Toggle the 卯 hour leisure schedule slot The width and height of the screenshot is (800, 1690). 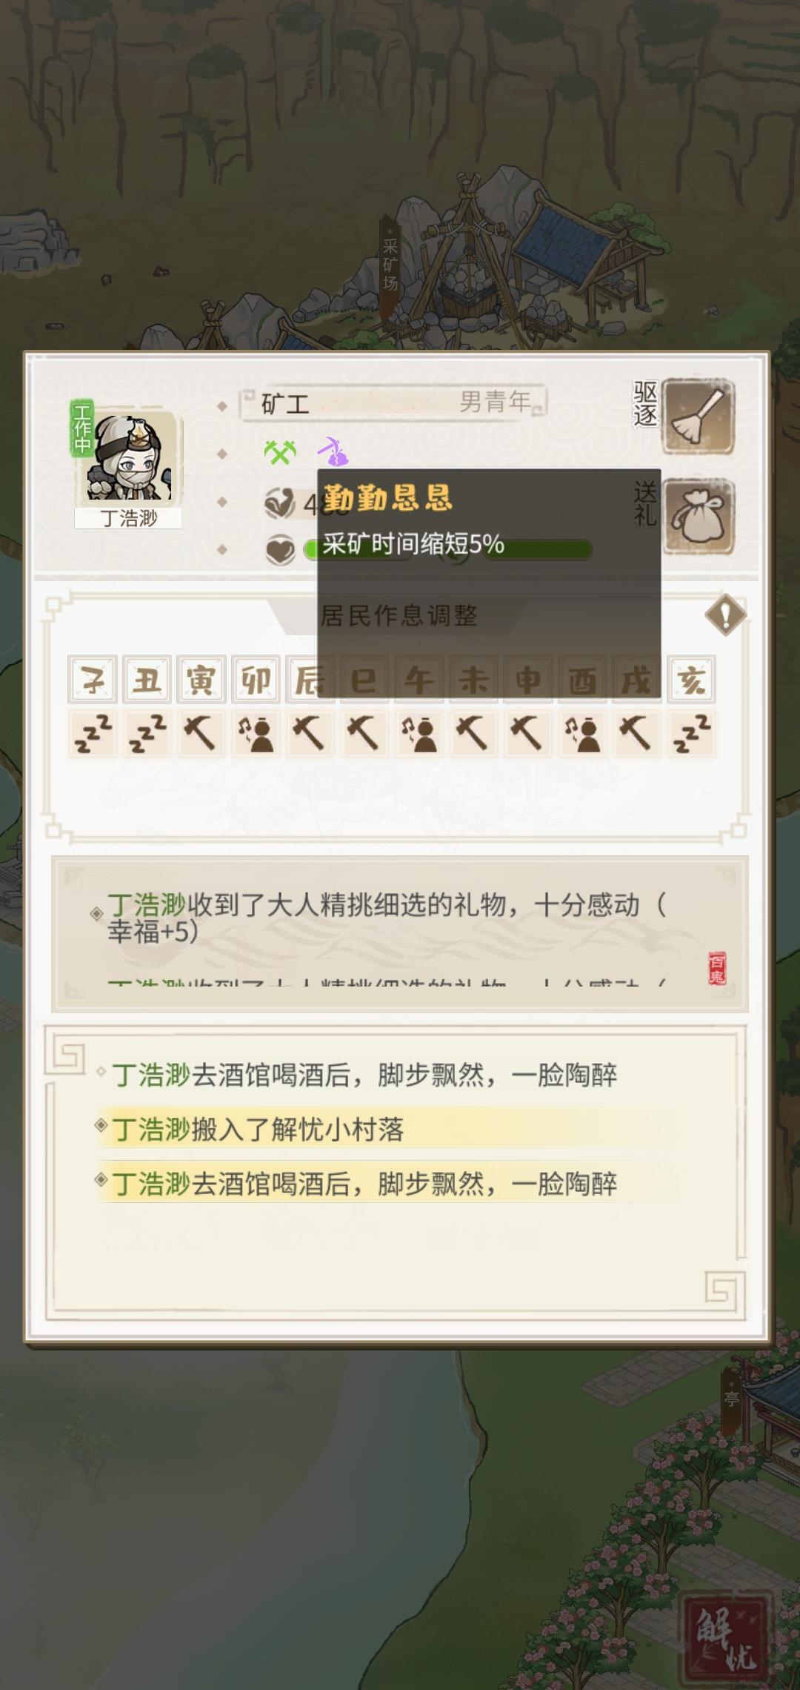pos(256,734)
